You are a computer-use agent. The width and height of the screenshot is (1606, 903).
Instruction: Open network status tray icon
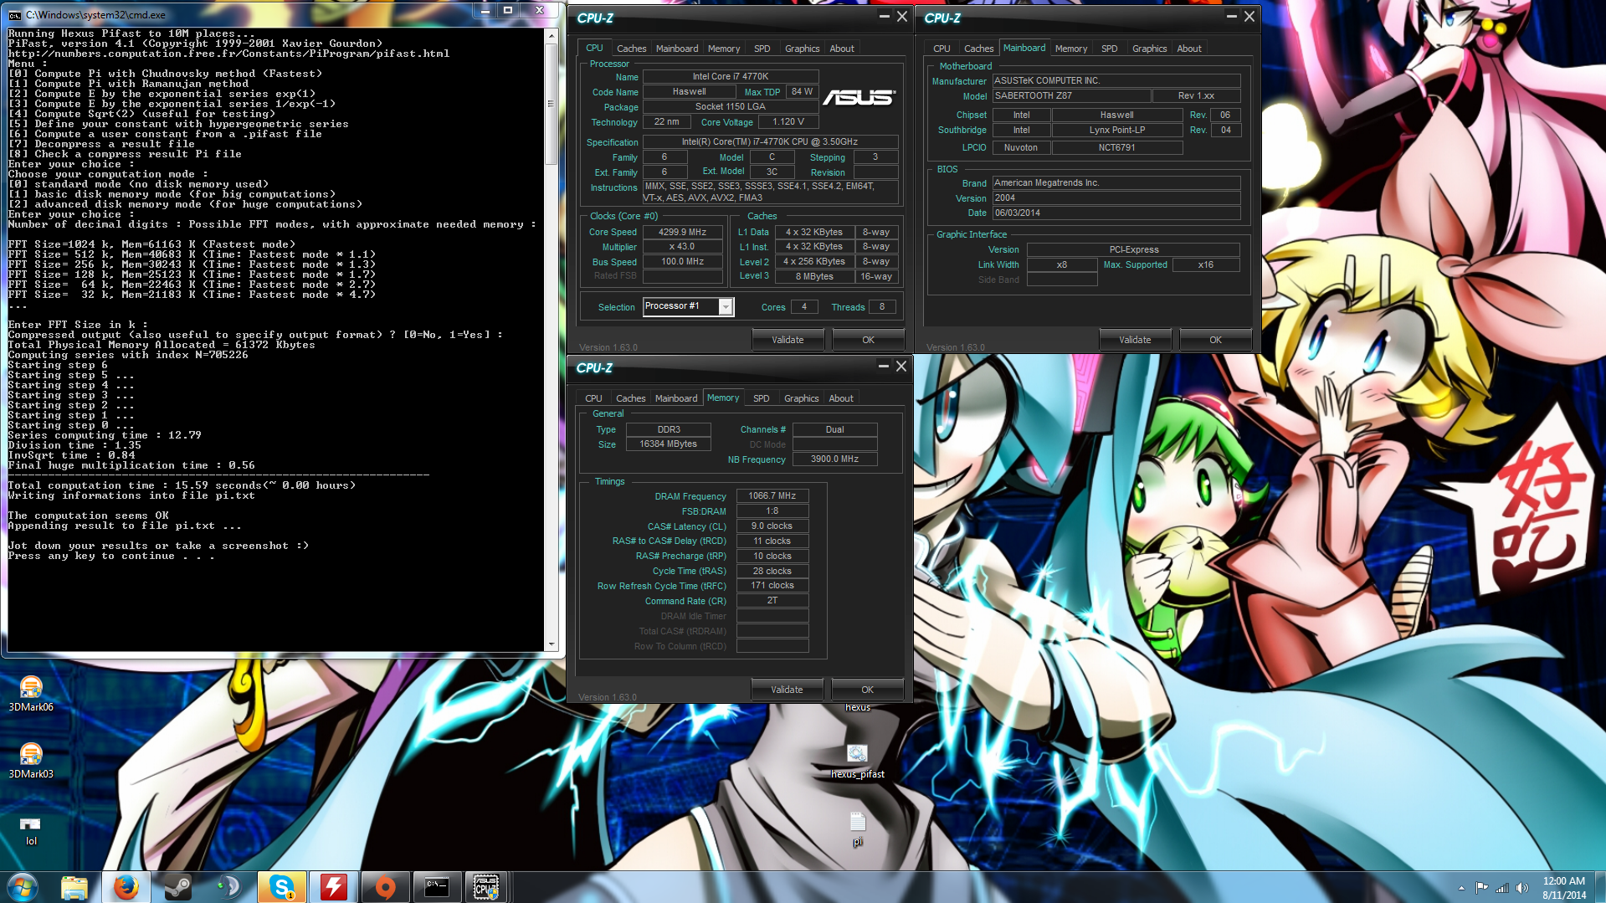(1502, 888)
